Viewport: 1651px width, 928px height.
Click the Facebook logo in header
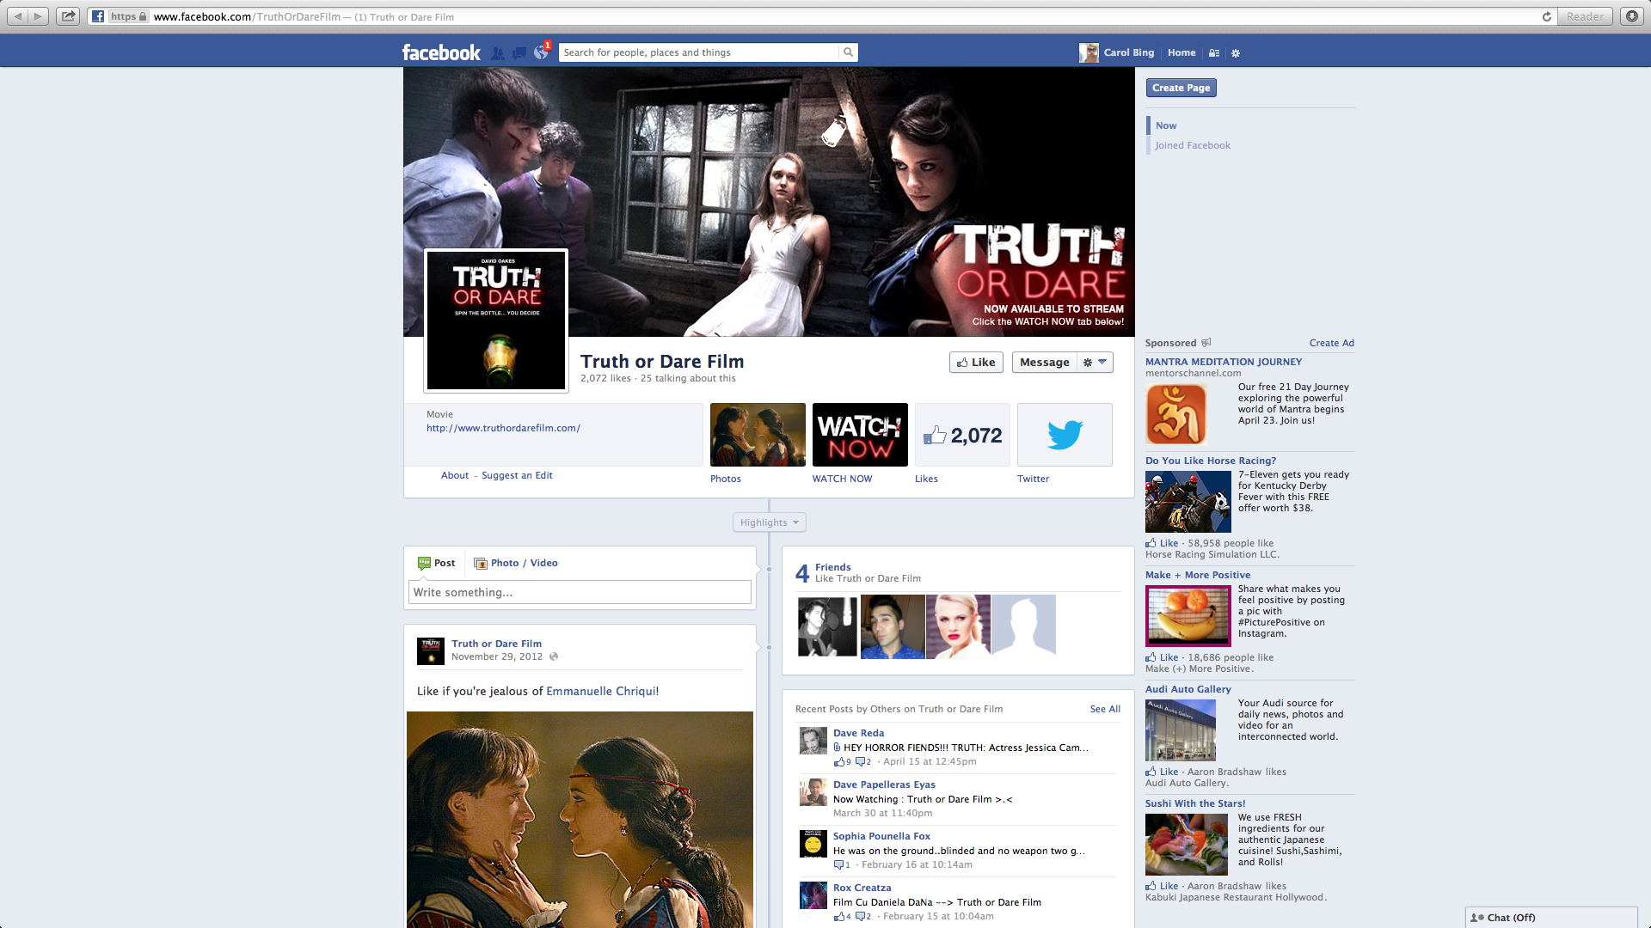441,52
